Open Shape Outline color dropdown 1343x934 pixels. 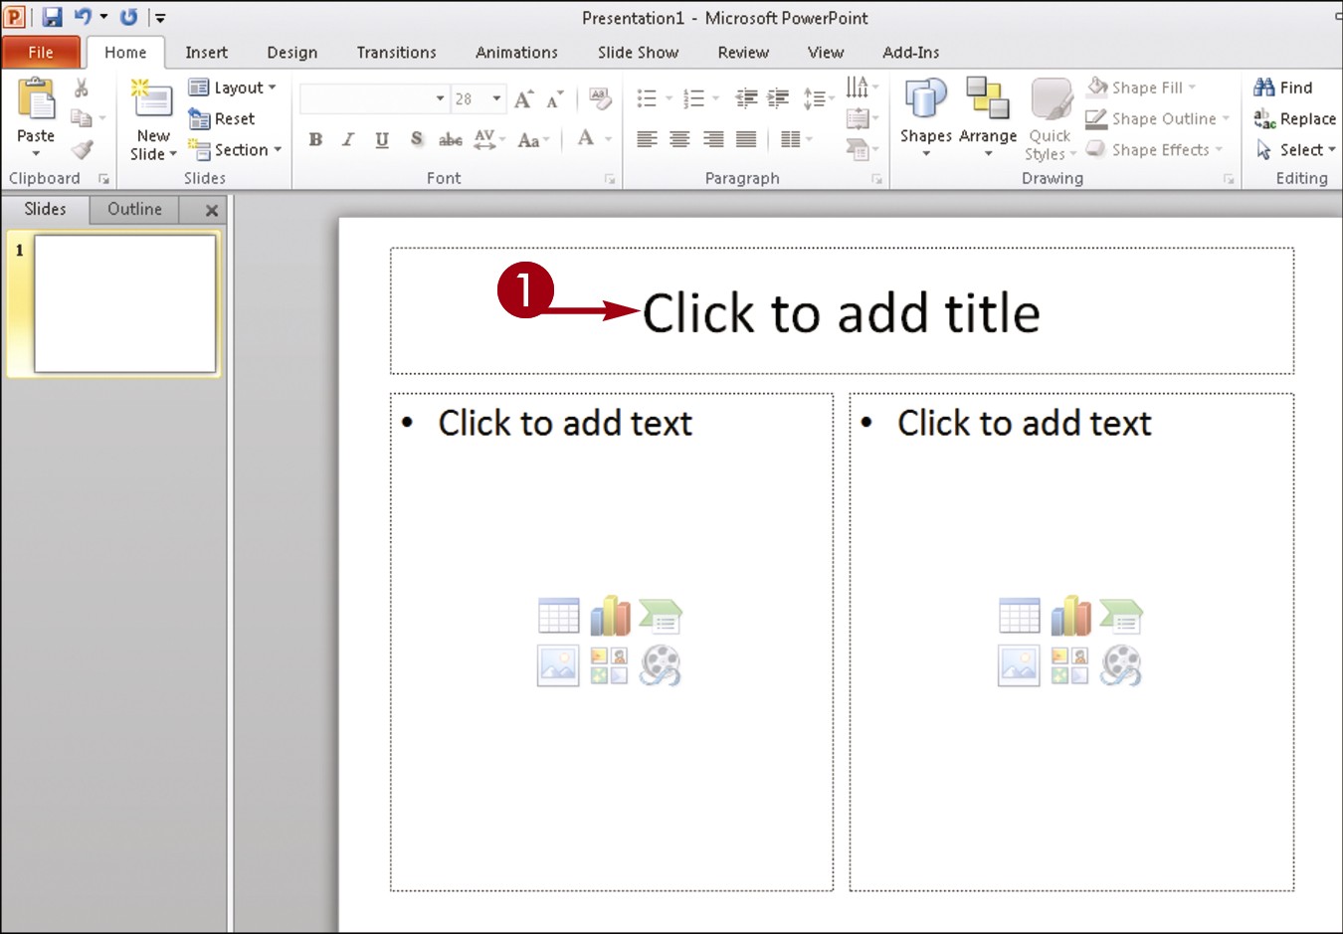tap(1158, 119)
